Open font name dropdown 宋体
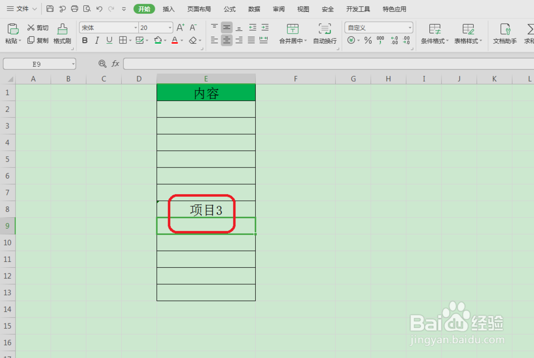Image resolution: width=534 pixels, height=358 pixels. [x=136, y=28]
